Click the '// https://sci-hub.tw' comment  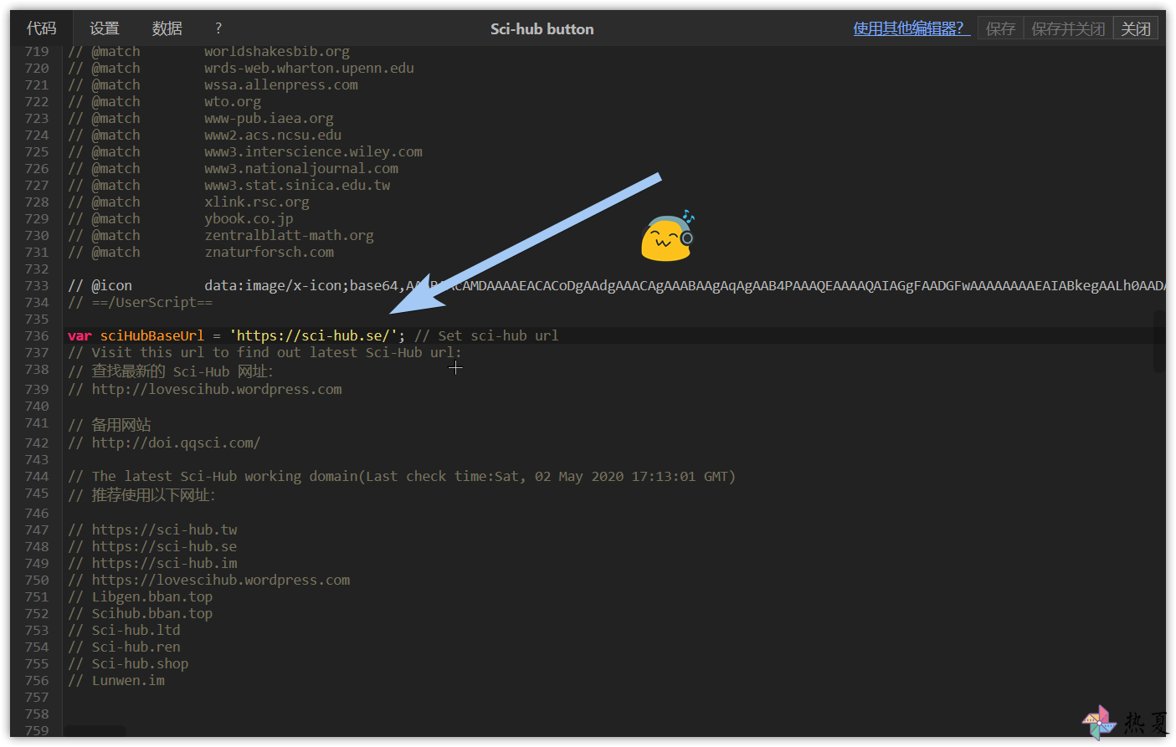pyautogui.click(x=152, y=530)
